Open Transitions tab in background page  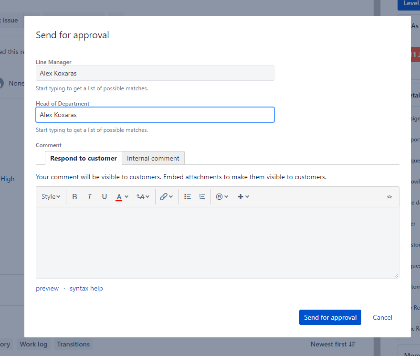(x=73, y=344)
